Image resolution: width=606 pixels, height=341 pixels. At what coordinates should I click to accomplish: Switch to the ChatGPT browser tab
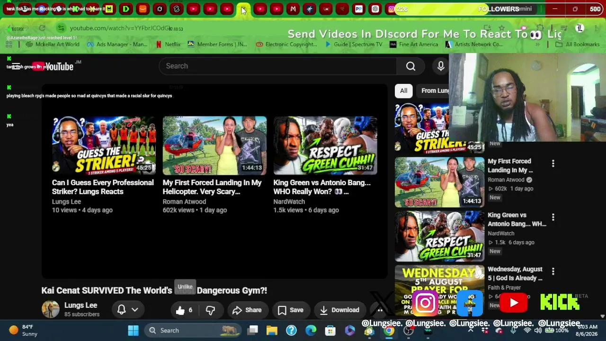pyautogui.click(x=375, y=9)
